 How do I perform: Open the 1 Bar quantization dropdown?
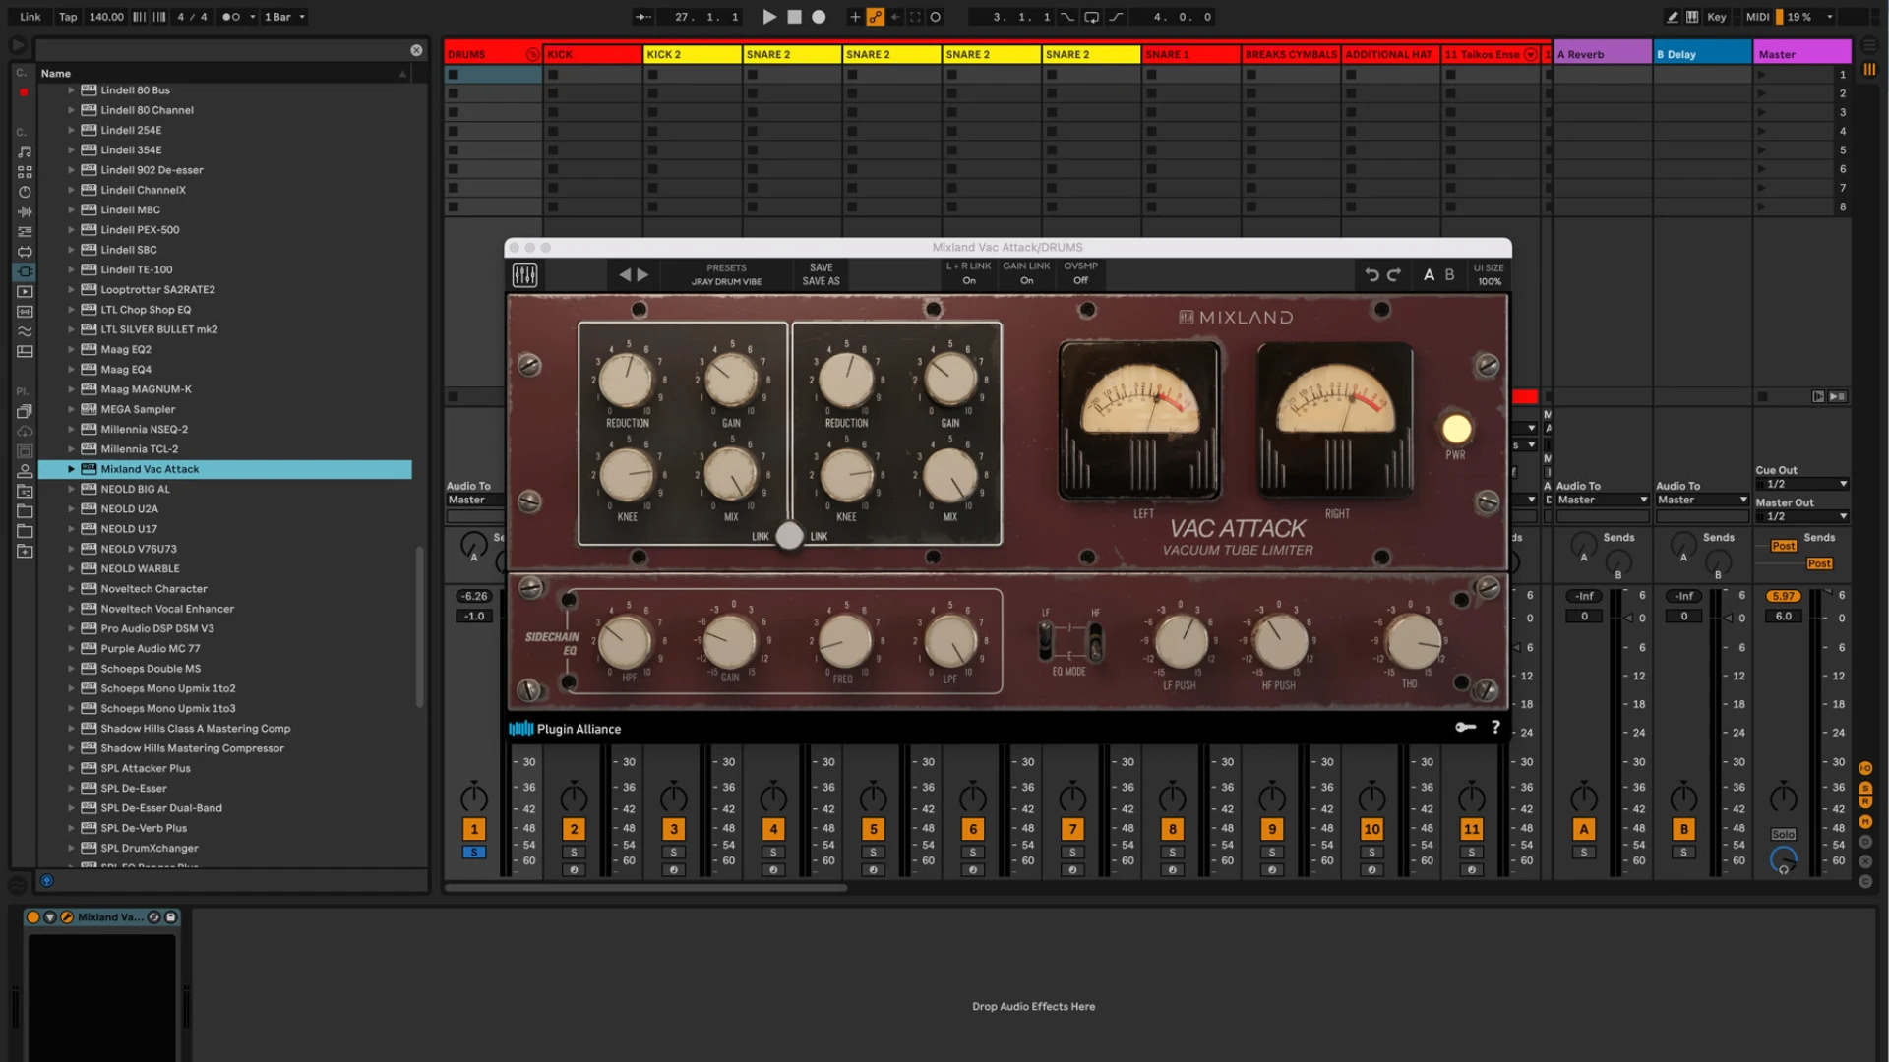284,17
